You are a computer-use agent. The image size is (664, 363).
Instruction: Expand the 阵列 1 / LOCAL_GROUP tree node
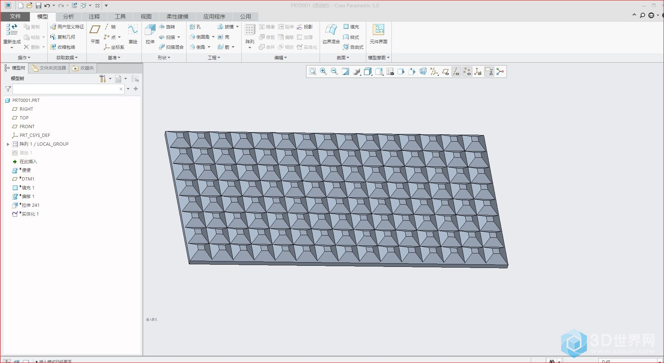click(8, 144)
